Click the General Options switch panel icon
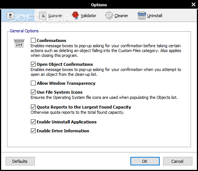 click(x=19, y=43)
